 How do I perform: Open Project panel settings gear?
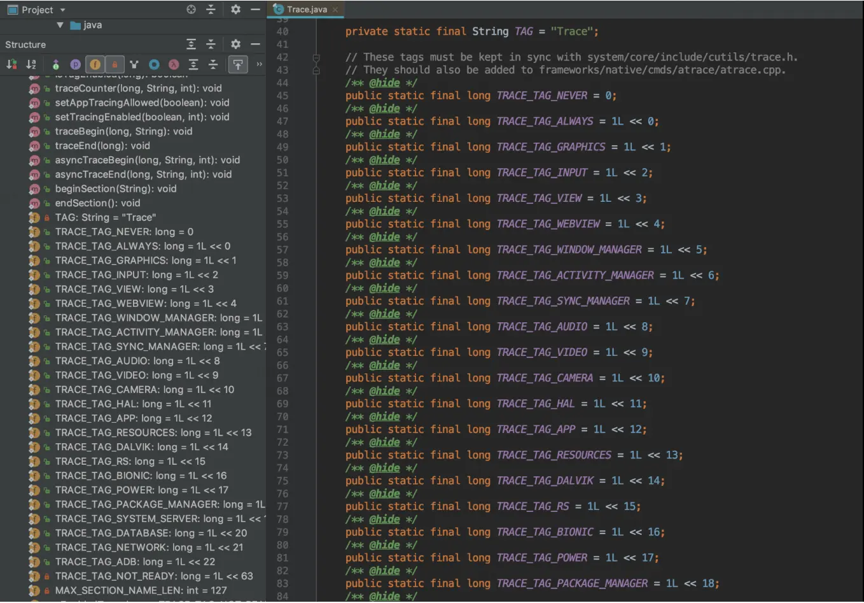[235, 10]
